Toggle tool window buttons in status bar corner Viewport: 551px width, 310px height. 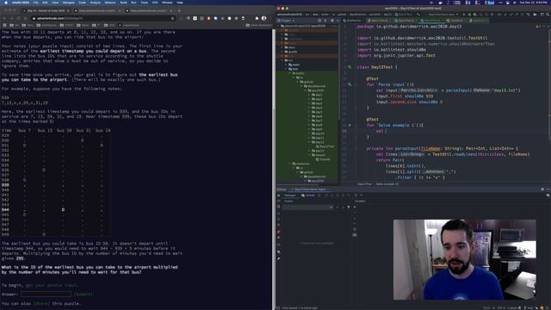[278, 307]
